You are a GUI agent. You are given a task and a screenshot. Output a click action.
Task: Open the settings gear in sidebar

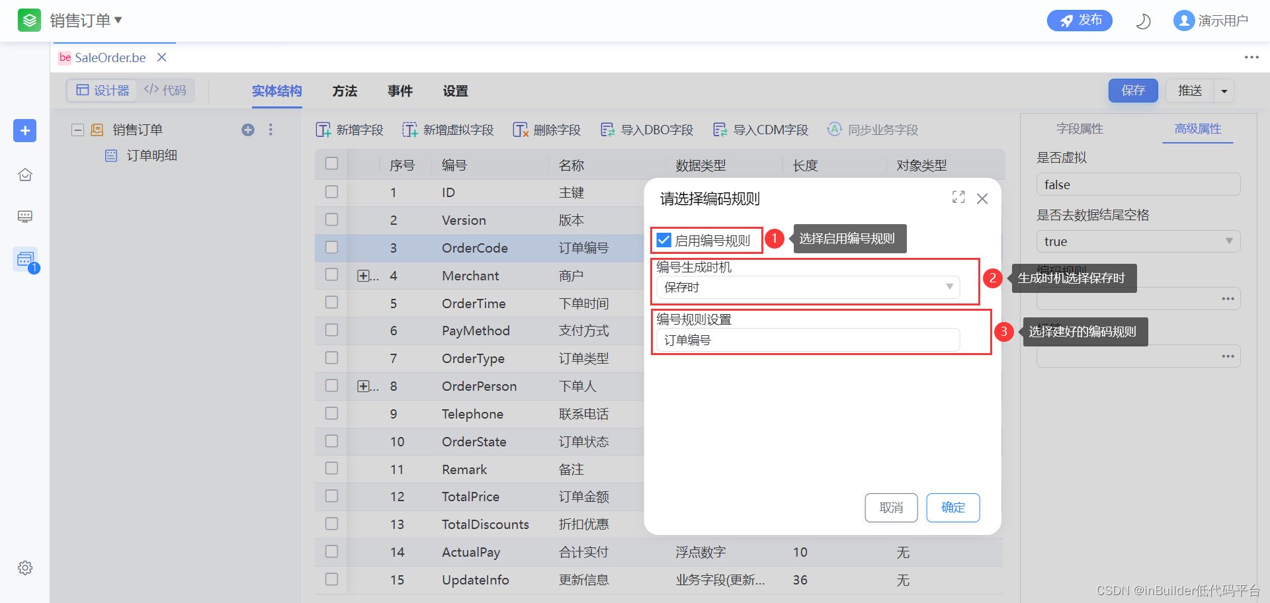click(x=25, y=568)
